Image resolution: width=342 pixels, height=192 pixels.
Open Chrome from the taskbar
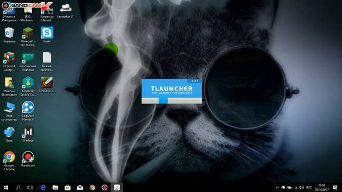point(92,187)
